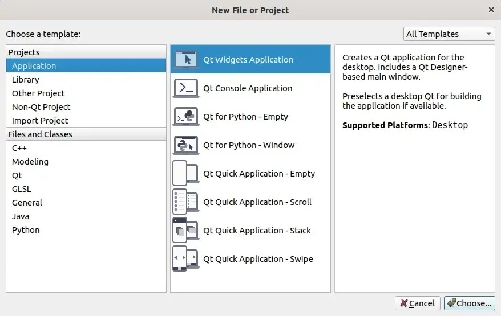Click the Qt Quick Application - Swipe label
This screenshot has width=501, height=316.
(x=258, y=259)
